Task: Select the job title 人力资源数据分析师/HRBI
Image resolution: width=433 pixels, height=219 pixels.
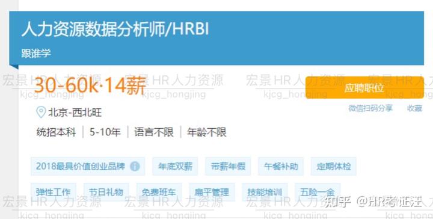Action: coord(115,29)
